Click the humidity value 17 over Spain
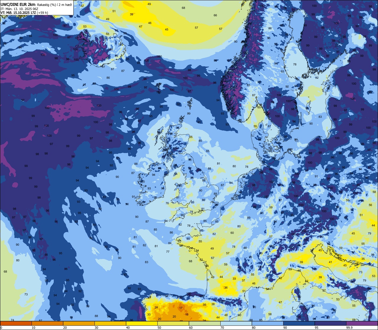The height and width of the screenshot is (330, 378). pos(181,308)
